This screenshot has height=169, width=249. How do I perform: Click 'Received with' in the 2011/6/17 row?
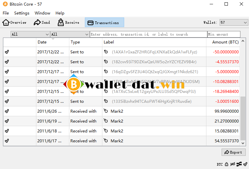click(83, 141)
